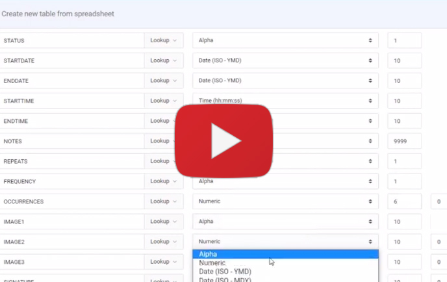Click the IMAGE2 Numeric type selector
This screenshot has height=282, width=447.
click(285, 242)
